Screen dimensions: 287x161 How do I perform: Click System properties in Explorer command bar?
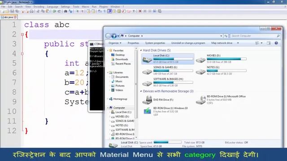coord(155,43)
